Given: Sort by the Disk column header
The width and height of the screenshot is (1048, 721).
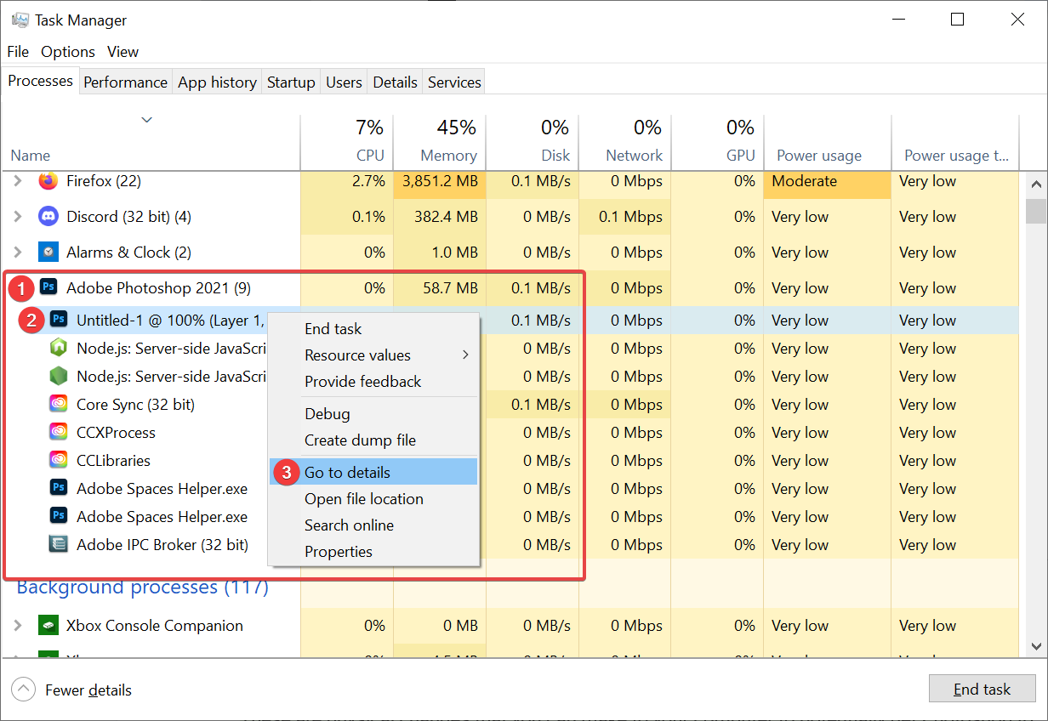Looking at the screenshot, I should click(x=533, y=142).
